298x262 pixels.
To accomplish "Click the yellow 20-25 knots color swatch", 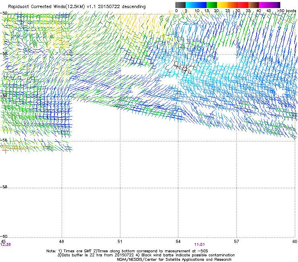I will (222, 5).
